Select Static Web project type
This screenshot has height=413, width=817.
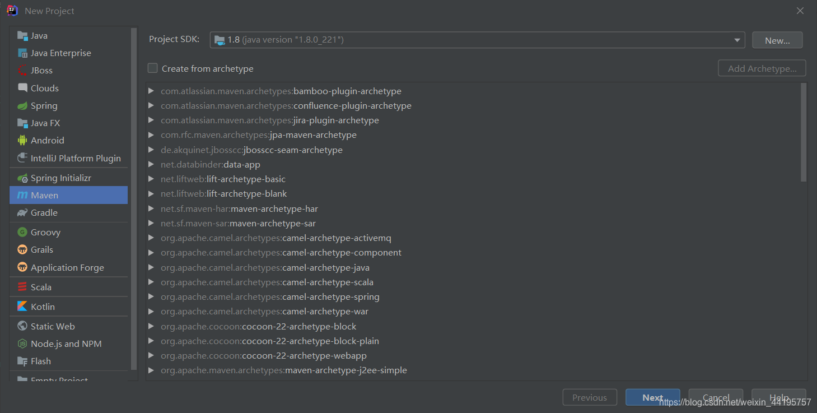coord(68,326)
